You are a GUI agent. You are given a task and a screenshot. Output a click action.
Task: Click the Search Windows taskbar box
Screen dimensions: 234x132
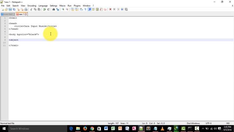click(38, 129)
